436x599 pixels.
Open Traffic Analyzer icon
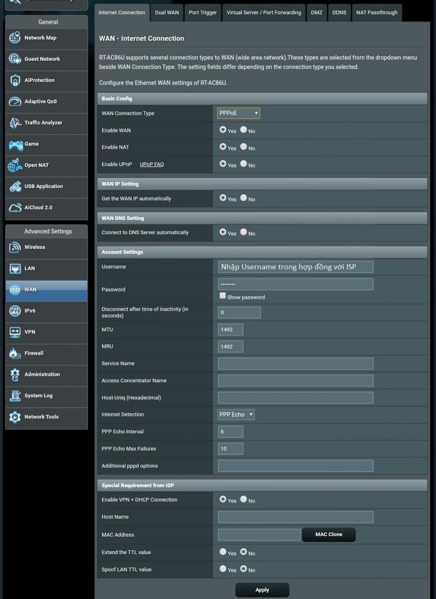click(x=15, y=123)
